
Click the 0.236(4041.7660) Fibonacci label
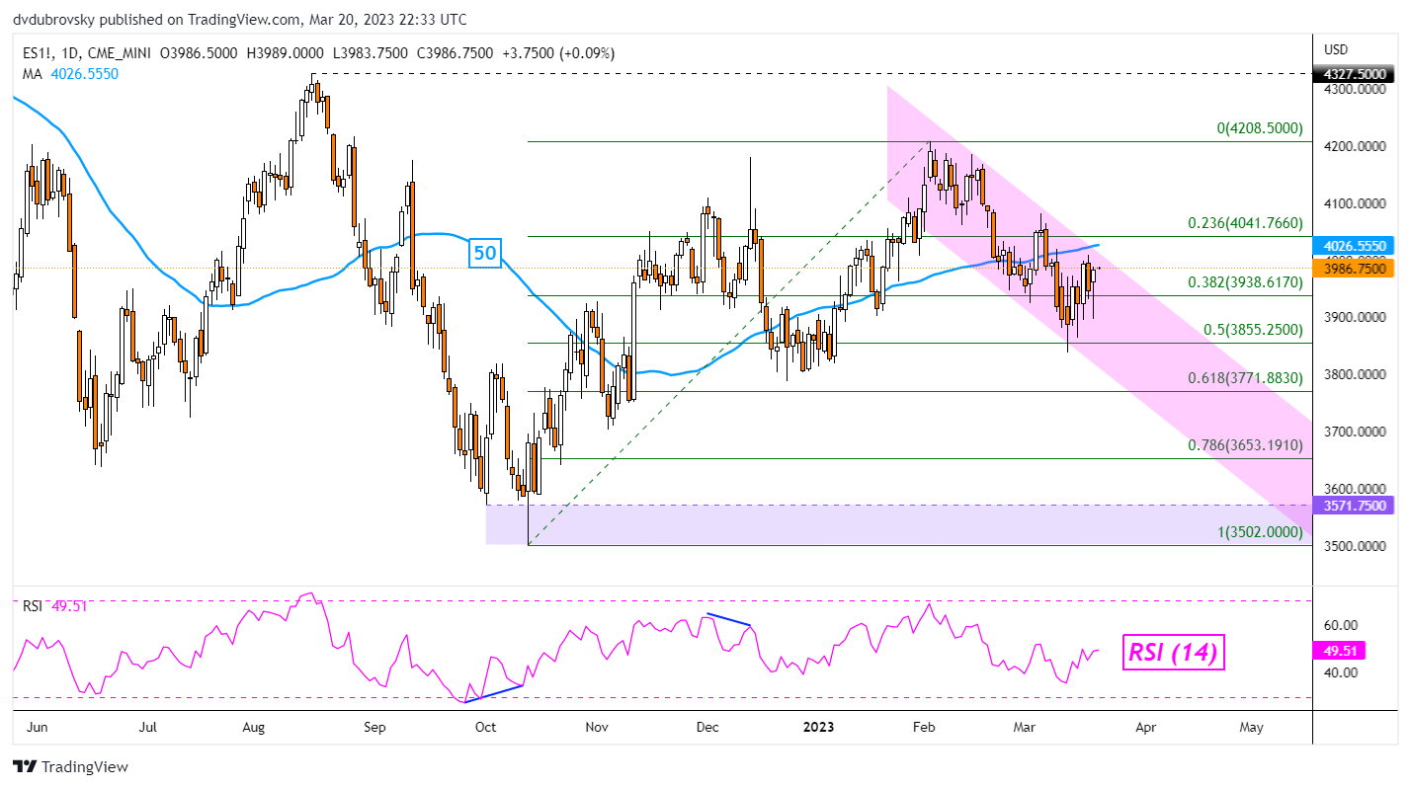[1245, 223]
